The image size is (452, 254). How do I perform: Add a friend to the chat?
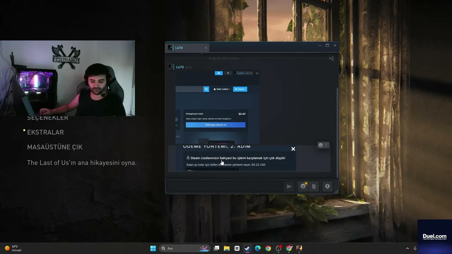coord(331,58)
